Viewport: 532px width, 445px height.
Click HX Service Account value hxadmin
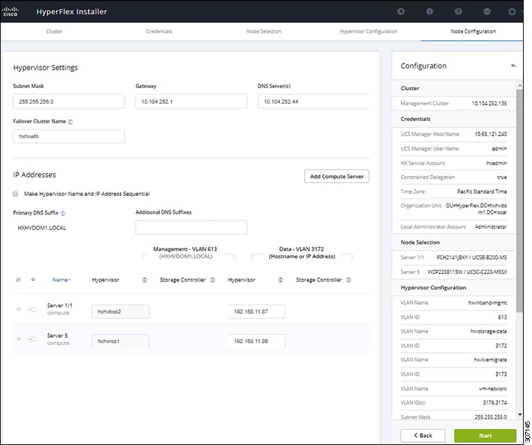point(497,163)
